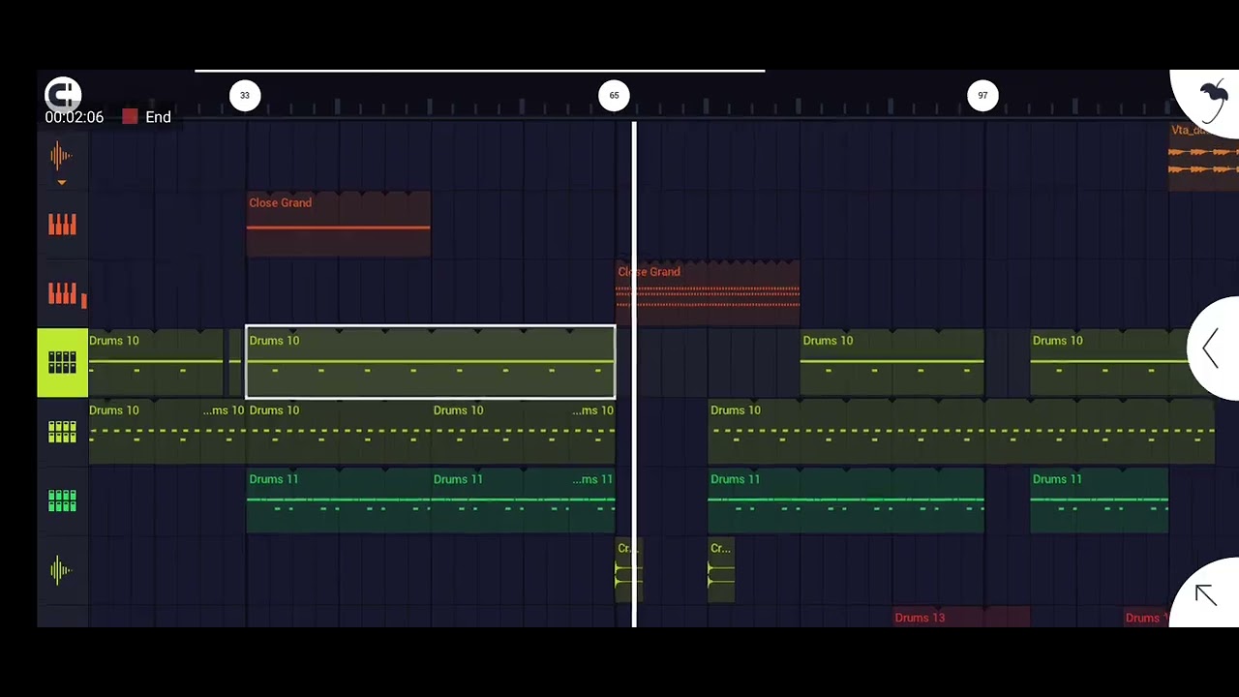
Task: Select the long Drums 10 clip after playhead
Action: click(x=961, y=432)
